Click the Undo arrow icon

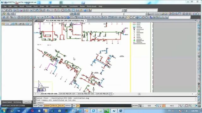tap(48, 10)
